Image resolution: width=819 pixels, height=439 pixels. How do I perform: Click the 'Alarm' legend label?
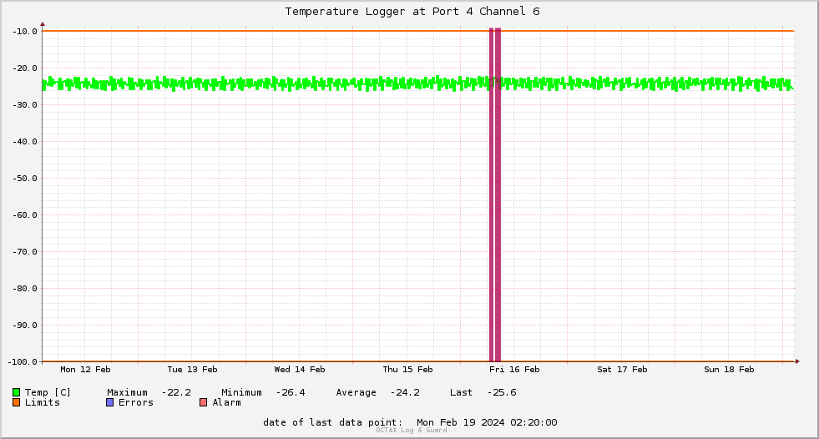[227, 402]
